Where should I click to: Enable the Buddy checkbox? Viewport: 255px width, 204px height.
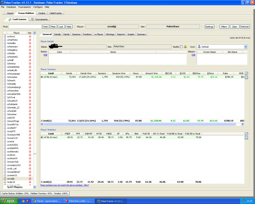tap(181, 47)
